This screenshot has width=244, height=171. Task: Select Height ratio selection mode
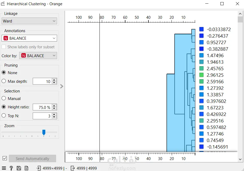click(x=4, y=107)
